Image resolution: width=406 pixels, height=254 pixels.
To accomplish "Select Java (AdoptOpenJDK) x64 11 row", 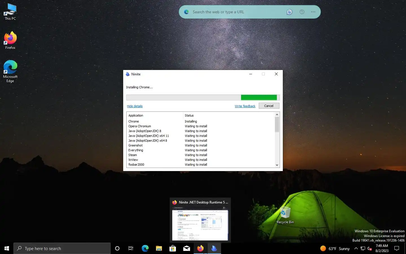I will coord(200,136).
